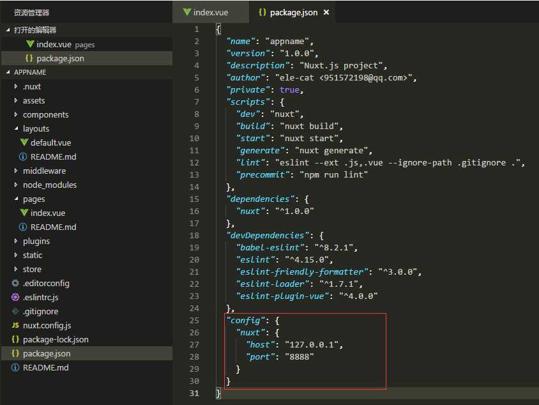Click the true value of private

point(289,89)
